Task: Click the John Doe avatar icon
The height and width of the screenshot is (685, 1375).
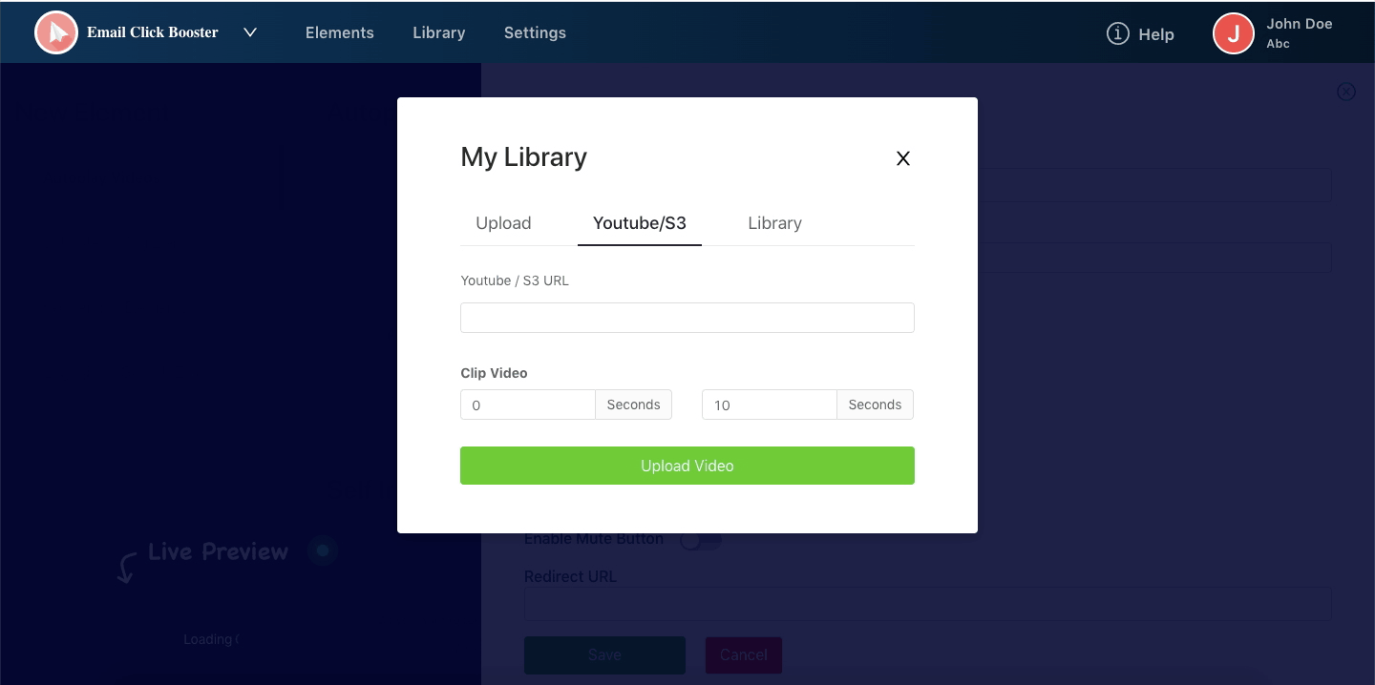Action: pos(1233,33)
